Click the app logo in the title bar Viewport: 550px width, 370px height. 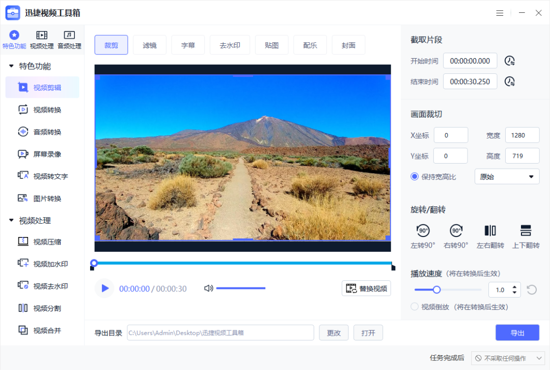pos(13,13)
